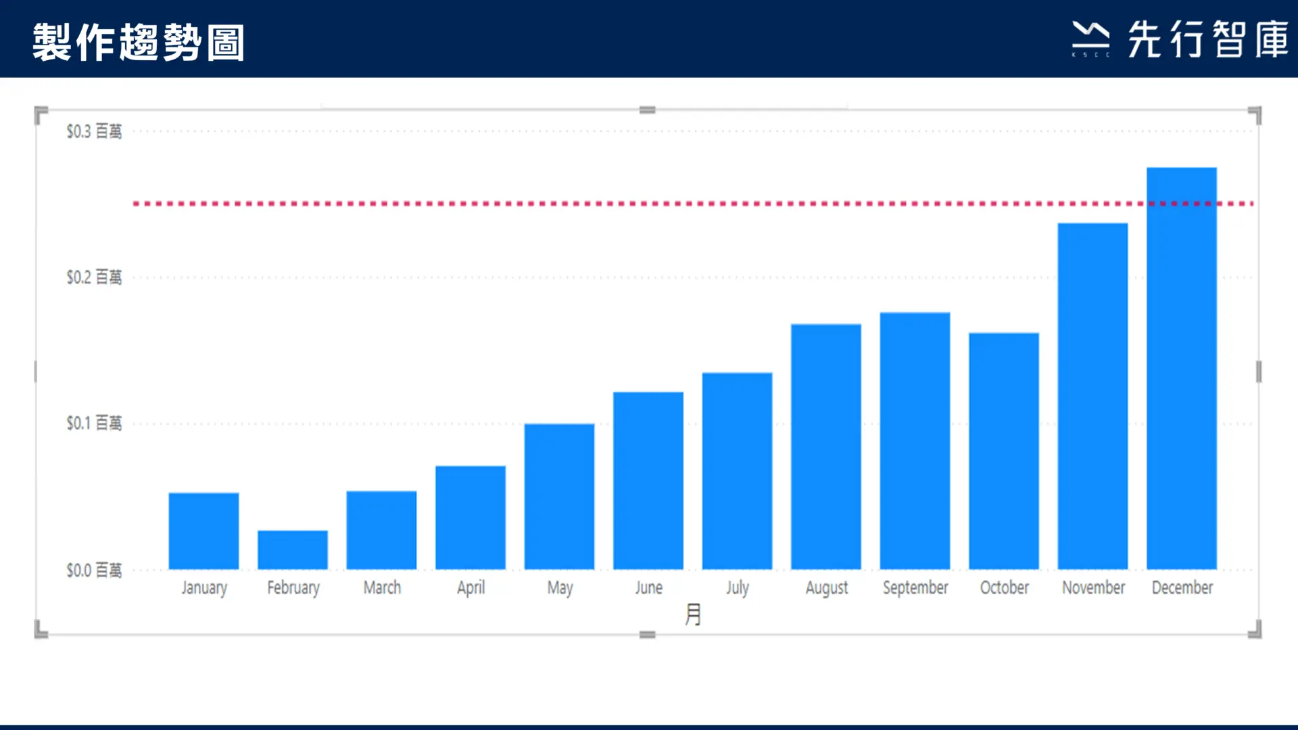This screenshot has width=1298, height=730.
Task: Click the April axis label
Action: 471,588
